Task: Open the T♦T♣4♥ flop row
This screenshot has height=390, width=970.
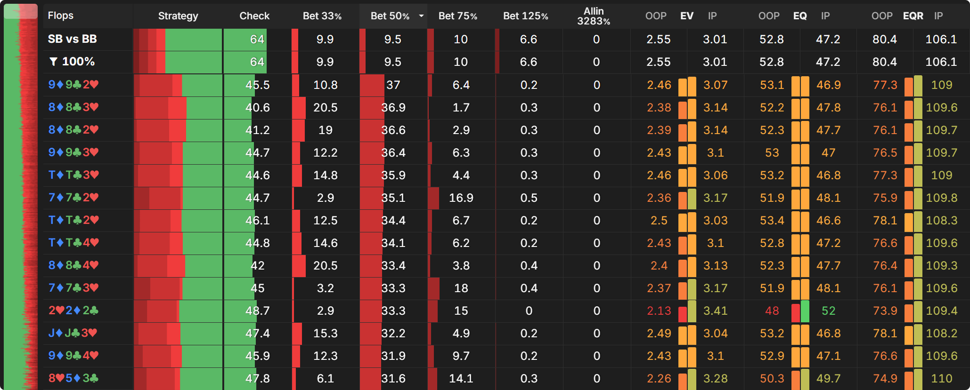Action: tap(73, 243)
